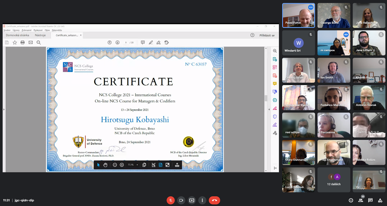Collapse the right tools pane arrow
387x206 pixels.
(270, 110)
